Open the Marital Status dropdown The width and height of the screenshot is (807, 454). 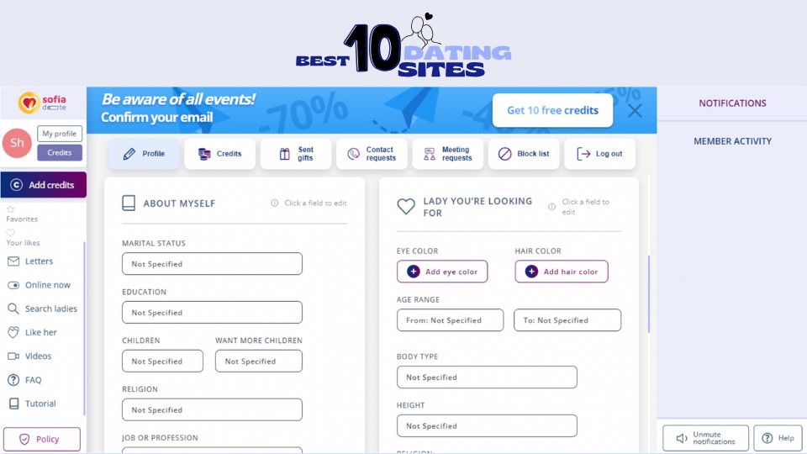point(212,264)
